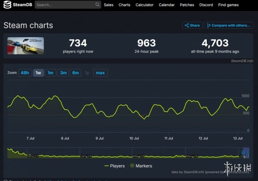Viewport: 258px width, 181px height.
Task: Click the 4,703 all-time peak stat
Action: (215, 46)
